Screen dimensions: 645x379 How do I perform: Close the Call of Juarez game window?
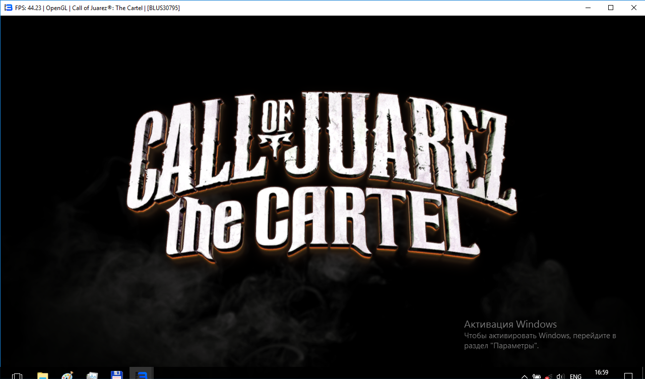pos(633,8)
